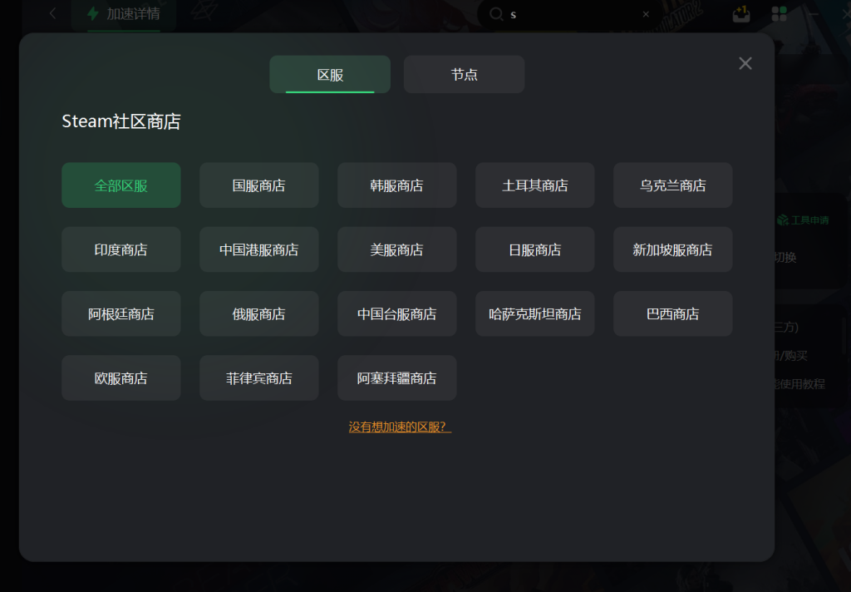Clear the search field with x
851x592 pixels.
646,14
